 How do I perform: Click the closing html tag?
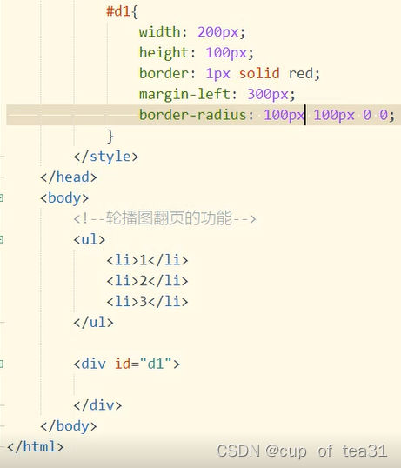pos(35,447)
